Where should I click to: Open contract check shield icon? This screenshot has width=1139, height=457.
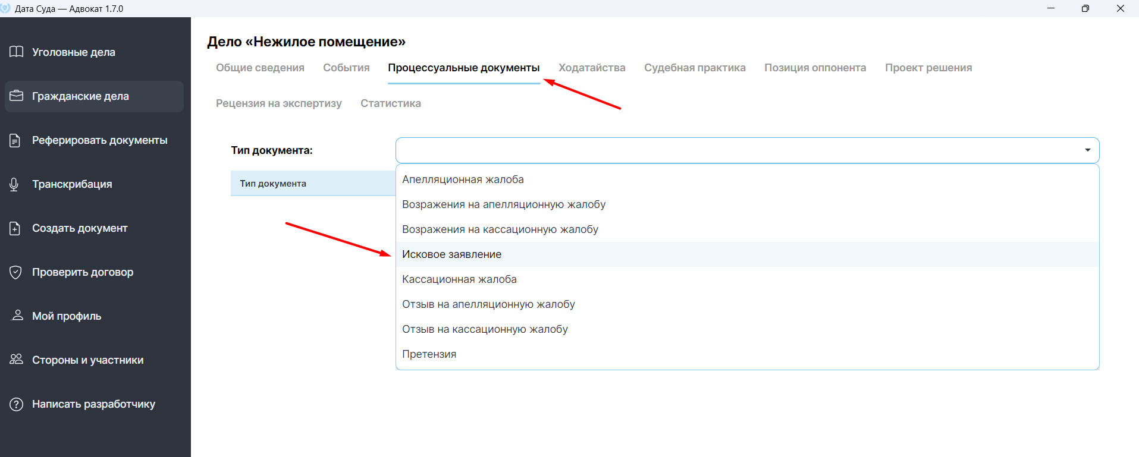tap(16, 272)
